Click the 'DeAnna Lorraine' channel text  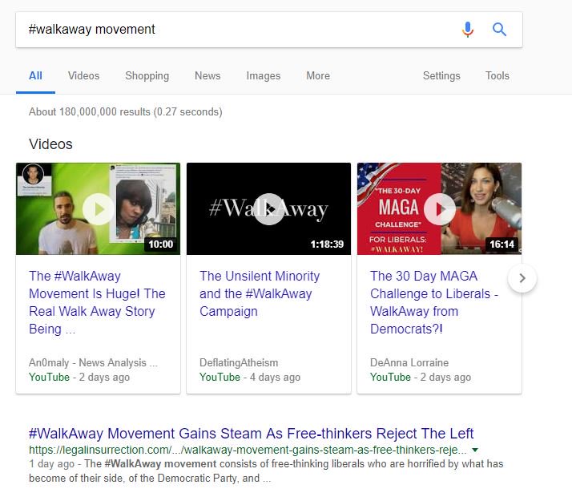[409, 362]
